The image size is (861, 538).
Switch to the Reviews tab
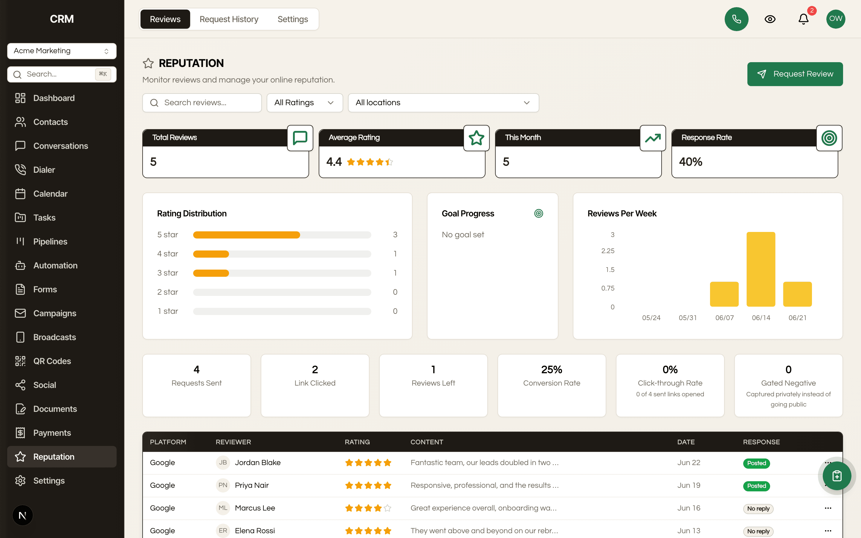(165, 19)
